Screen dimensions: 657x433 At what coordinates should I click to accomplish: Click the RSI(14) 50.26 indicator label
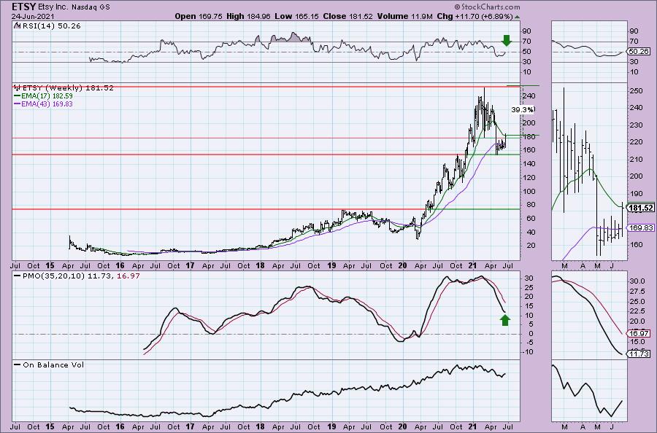click(x=50, y=26)
